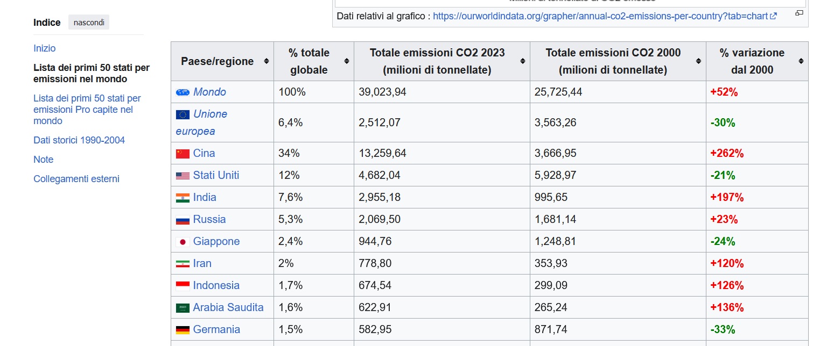Click the United States flag icon
Viewport: 827px width, 346px height.
click(183, 176)
